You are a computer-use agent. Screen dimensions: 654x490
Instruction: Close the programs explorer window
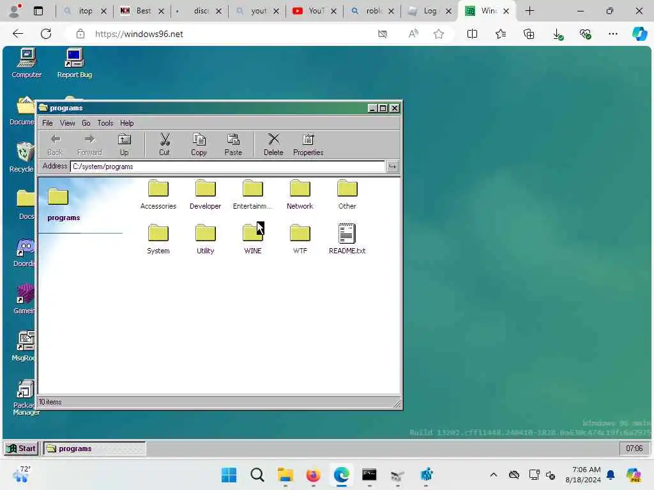pyautogui.click(x=394, y=108)
